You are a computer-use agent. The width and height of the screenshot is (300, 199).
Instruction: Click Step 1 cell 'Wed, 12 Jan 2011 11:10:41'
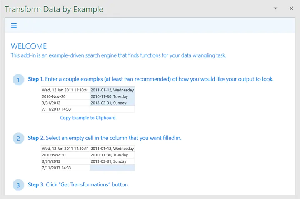point(65,90)
